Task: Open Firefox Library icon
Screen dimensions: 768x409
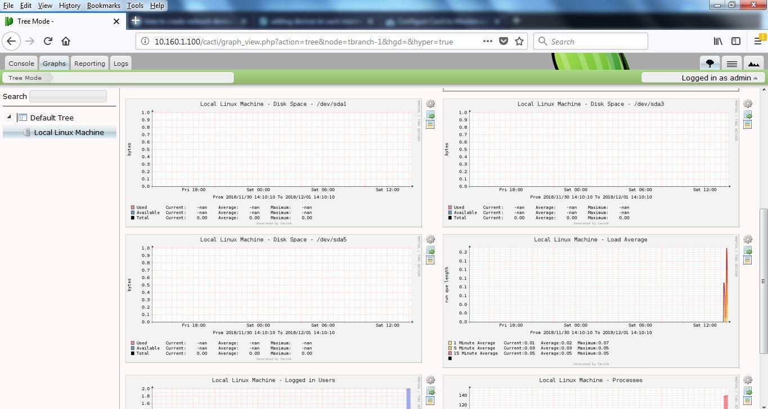Action: pyautogui.click(x=718, y=41)
